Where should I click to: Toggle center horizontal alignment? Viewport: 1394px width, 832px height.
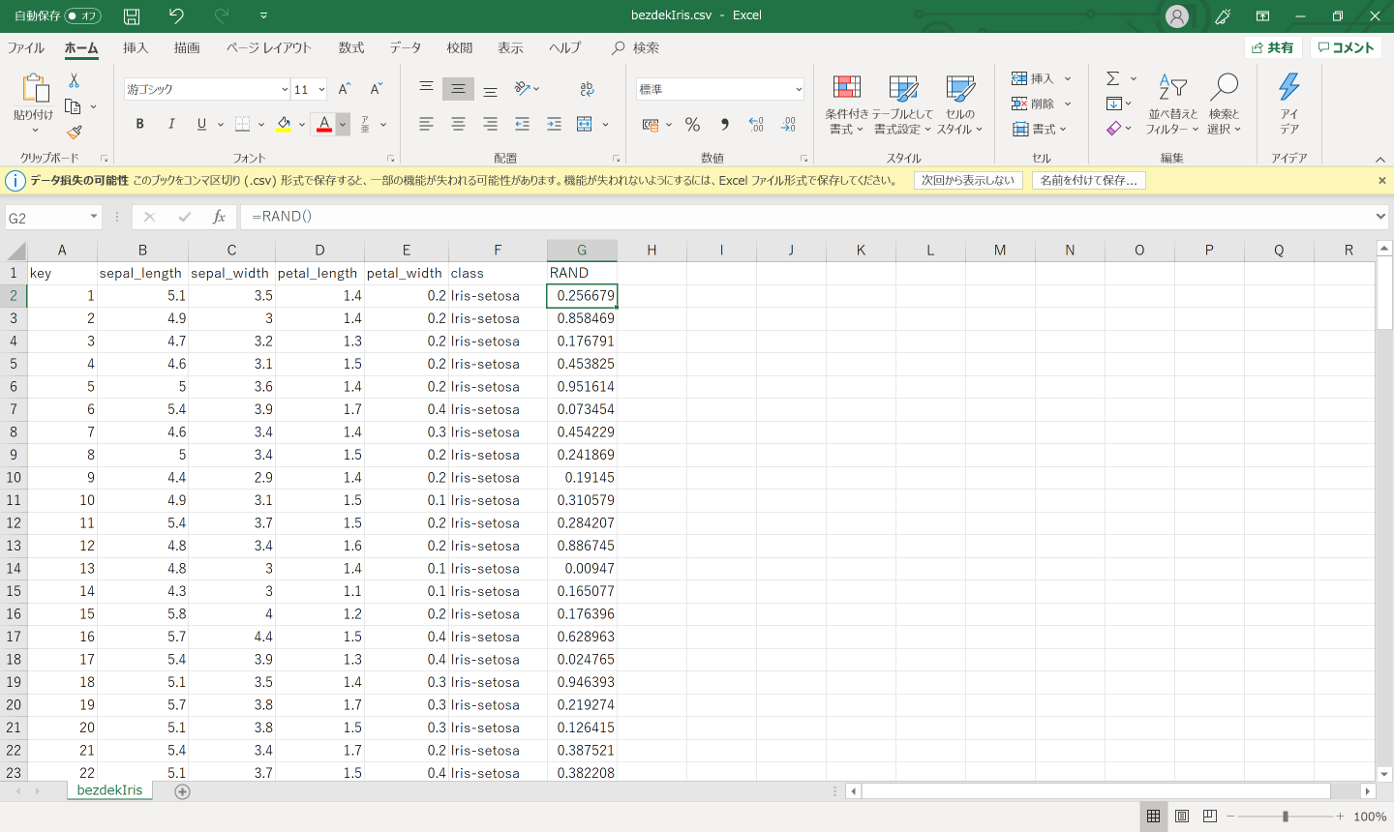pyautogui.click(x=458, y=124)
